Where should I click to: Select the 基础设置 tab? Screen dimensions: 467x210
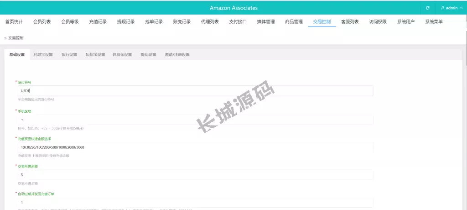[x=17, y=55]
